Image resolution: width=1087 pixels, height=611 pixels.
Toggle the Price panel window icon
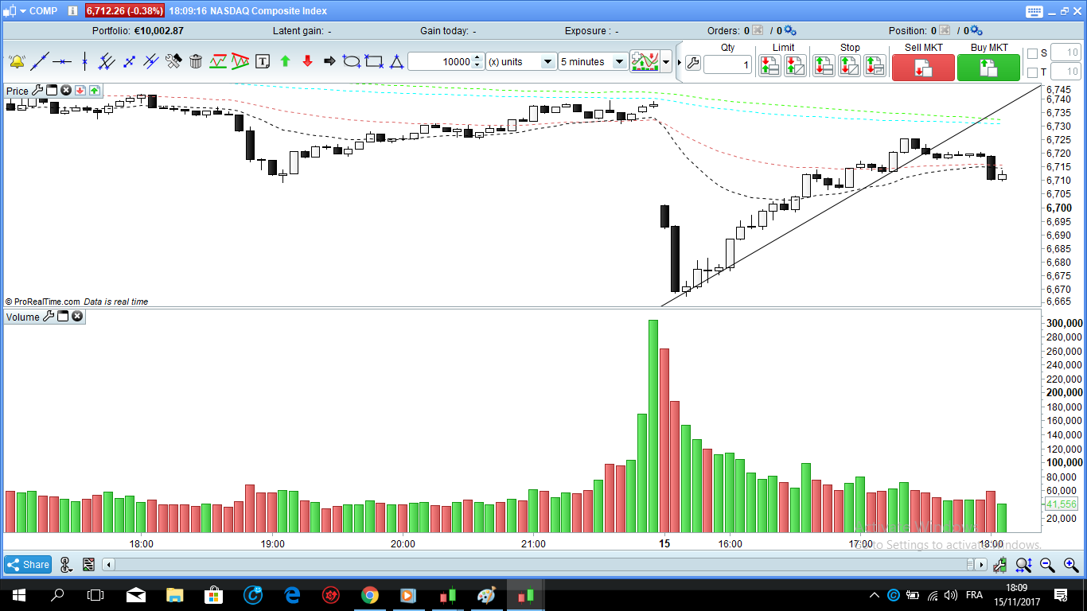52,91
